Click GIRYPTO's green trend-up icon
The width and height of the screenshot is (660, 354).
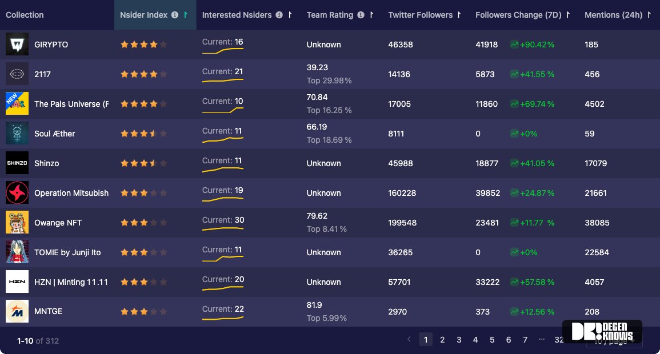pyautogui.click(x=514, y=44)
